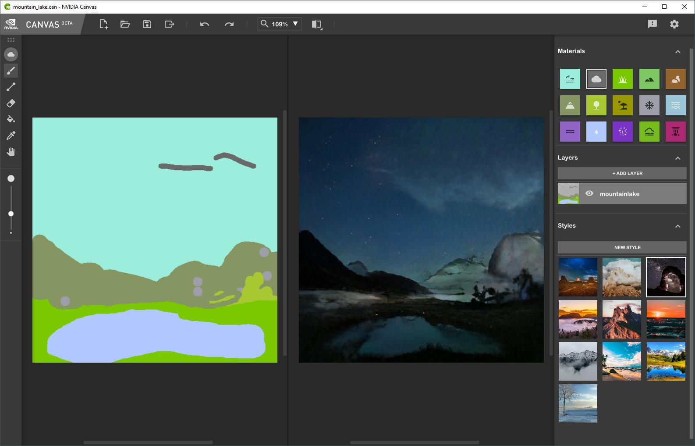
Task: Pick the lime tree material
Action: [596, 105]
